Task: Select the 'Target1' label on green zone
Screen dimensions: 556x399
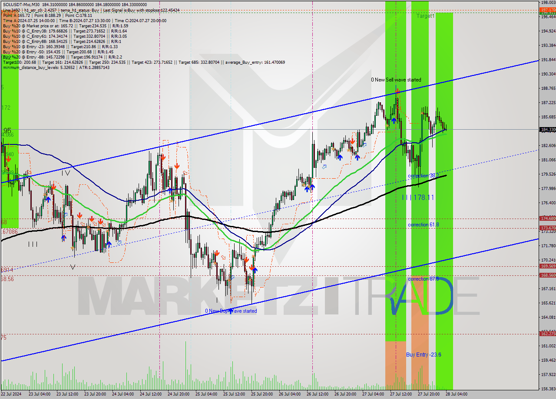Action: pos(425,16)
